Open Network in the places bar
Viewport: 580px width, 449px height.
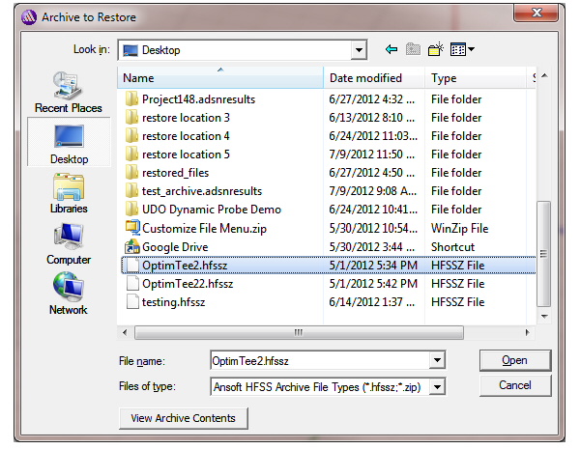(x=69, y=293)
